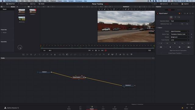Click the play forward button

coord(99,50)
